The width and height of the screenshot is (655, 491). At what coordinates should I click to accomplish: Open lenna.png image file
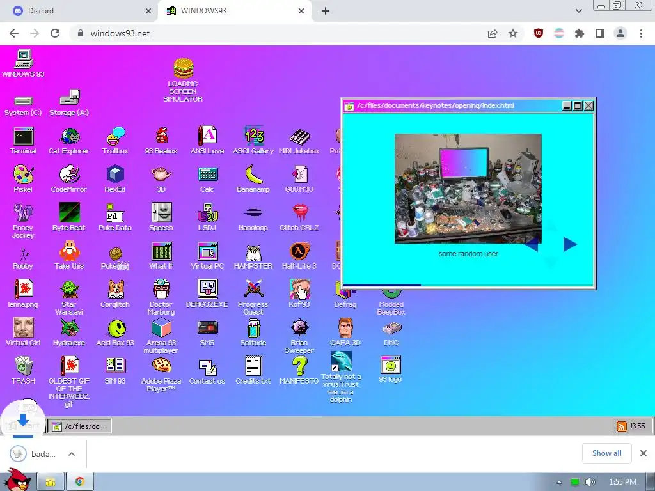click(x=24, y=290)
